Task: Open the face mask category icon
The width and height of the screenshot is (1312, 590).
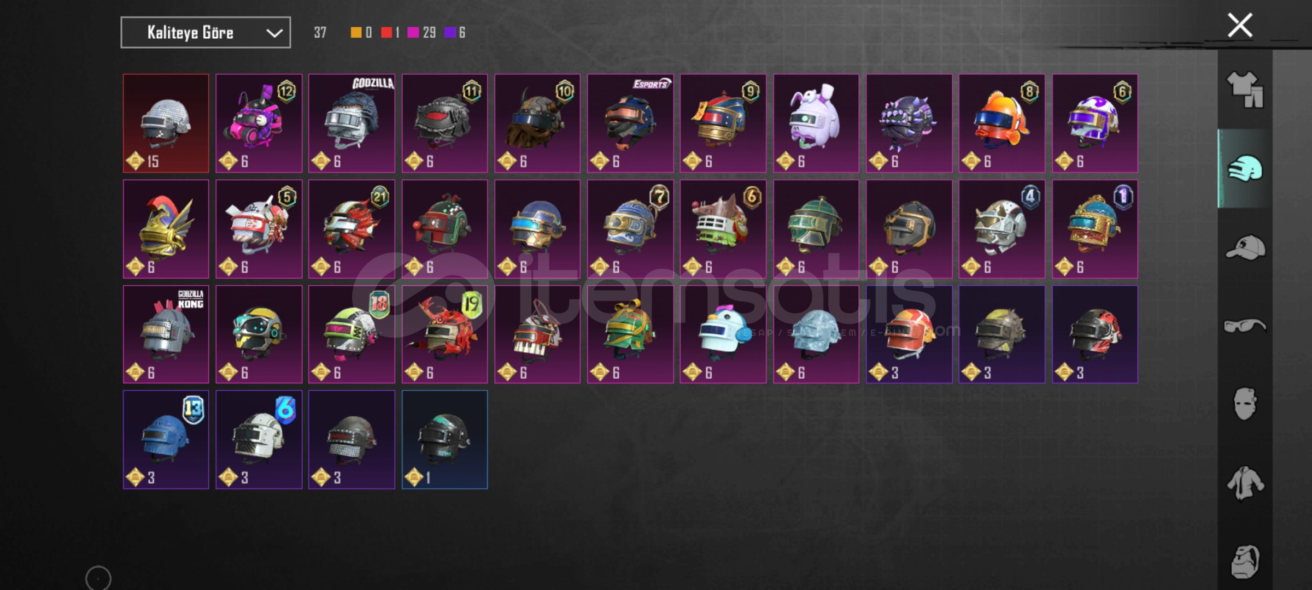Action: 1245,404
